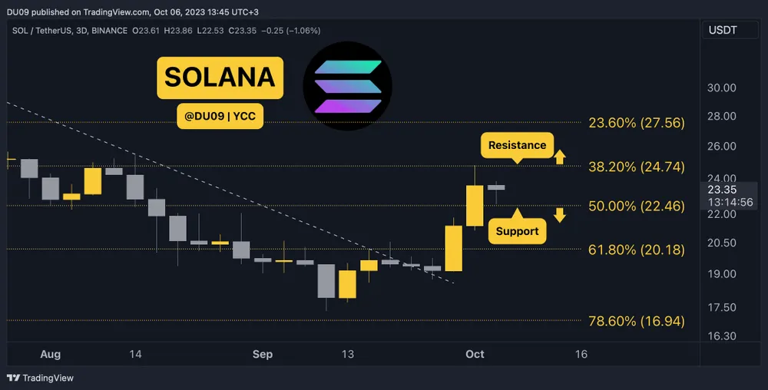This screenshot has height=390, width=768.
Task: Select the 50.00% (22.46) Fibonacci level label
Action: 636,206
